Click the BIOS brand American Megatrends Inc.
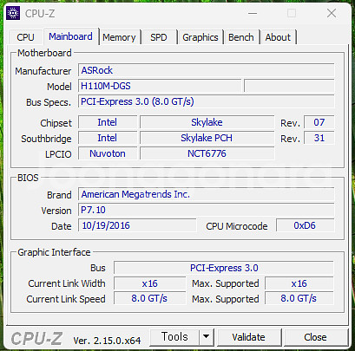The image size is (355, 351). (207, 194)
